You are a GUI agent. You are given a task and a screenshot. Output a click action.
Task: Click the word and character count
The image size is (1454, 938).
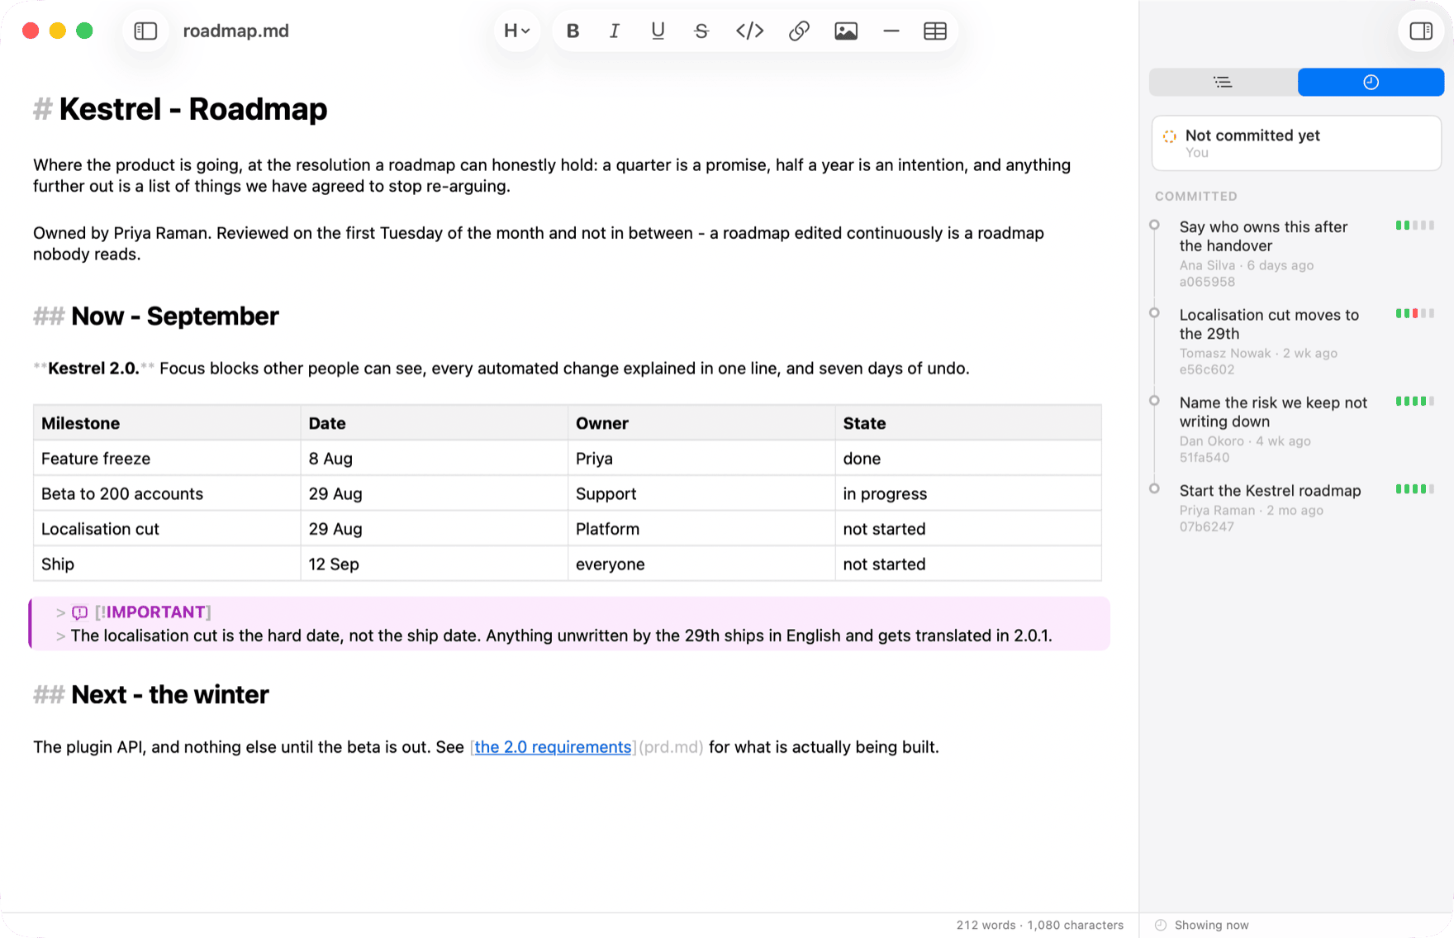coord(1039,926)
